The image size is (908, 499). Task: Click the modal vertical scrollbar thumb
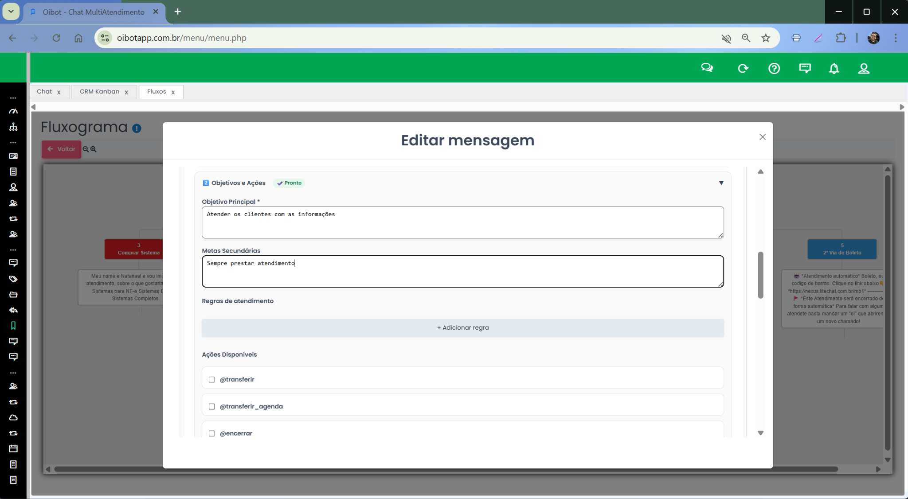(x=761, y=275)
